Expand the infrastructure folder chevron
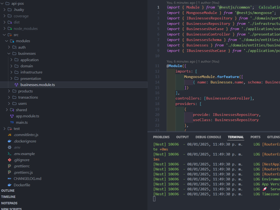Screen dimensions: 280x210 (11, 72)
